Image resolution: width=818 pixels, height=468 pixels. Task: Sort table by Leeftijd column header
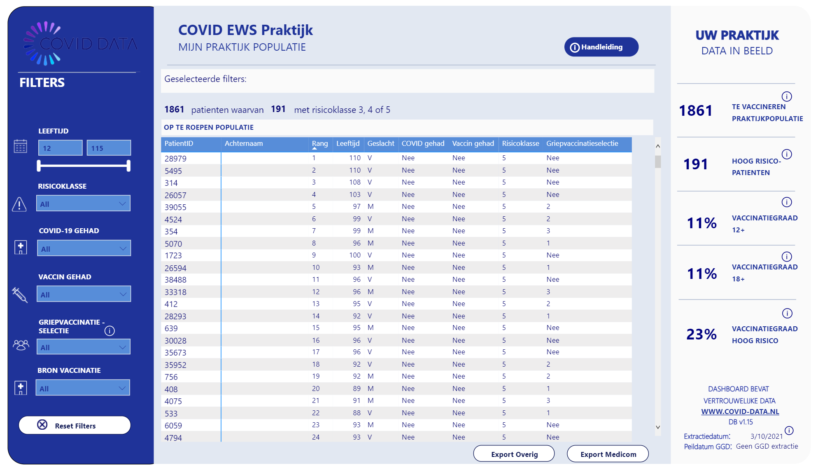click(x=347, y=143)
